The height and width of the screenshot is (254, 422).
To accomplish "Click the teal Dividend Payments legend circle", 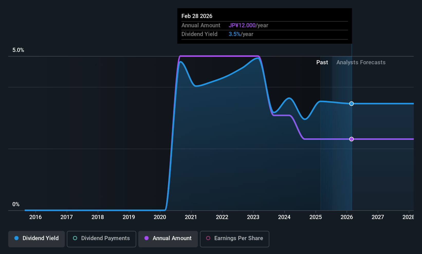I will tap(75, 238).
